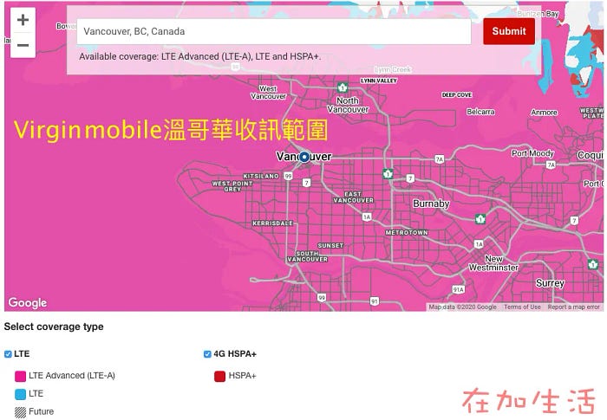Click the red HSPA+ legend swatch
Image resolution: width=607 pixels, height=420 pixels.
click(220, 376)
